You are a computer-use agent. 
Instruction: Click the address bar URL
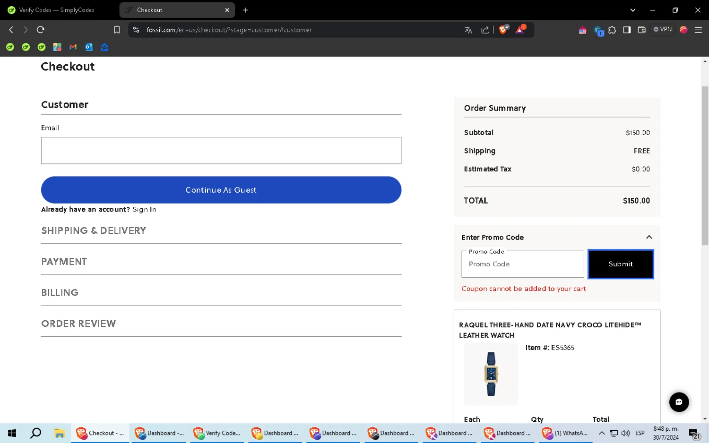pyautogui.click(x=229, y=30)
